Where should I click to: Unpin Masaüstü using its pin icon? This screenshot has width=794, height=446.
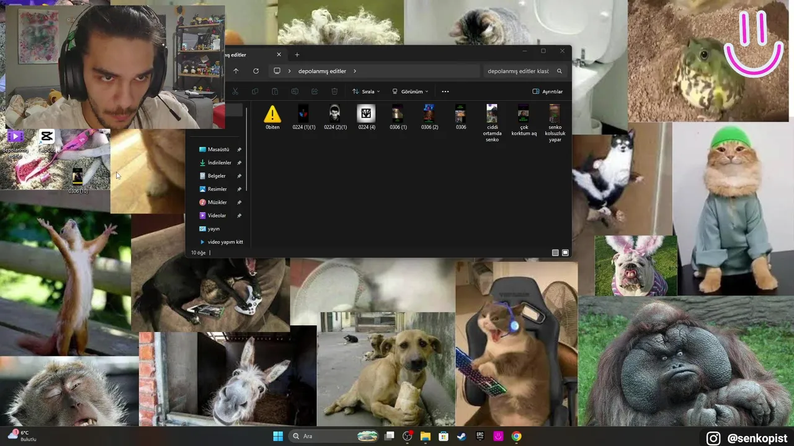click(x=239, y=149)
